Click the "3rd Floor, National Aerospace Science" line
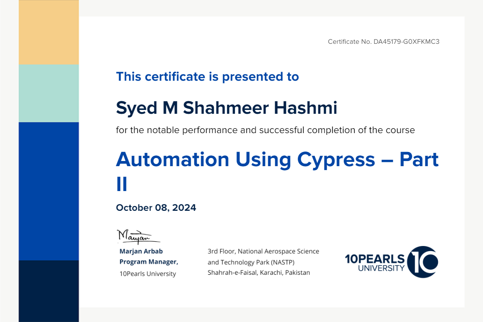Viewport: 483px width, 322px height. (263, 251)
